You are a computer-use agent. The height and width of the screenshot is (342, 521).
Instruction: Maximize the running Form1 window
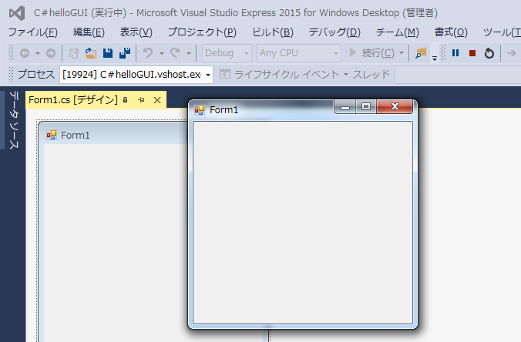point(366,106)
